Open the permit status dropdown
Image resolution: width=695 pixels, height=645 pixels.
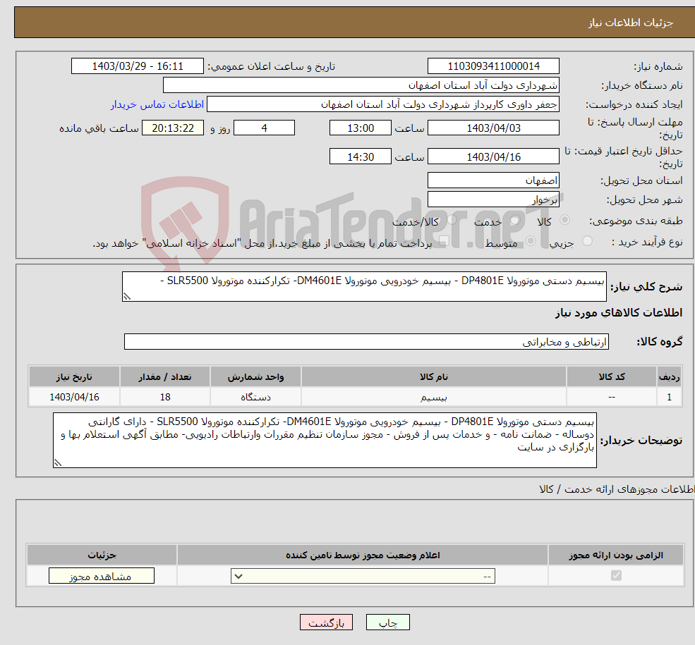(363, 576)
